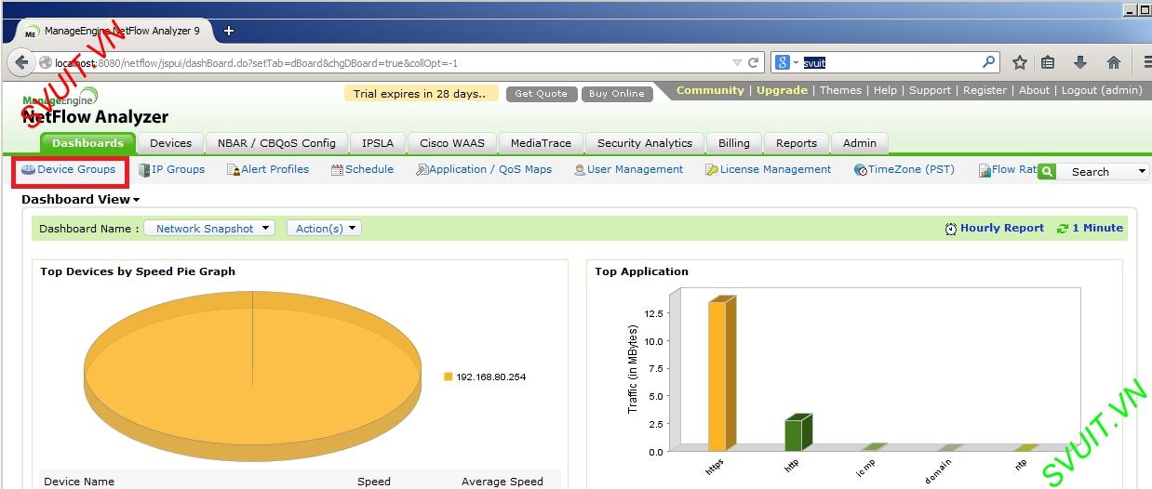This screenshot has height=489, width=1152.
Task: Expand the URL history dropdown arrow
Action: click(x=738, y=63)
